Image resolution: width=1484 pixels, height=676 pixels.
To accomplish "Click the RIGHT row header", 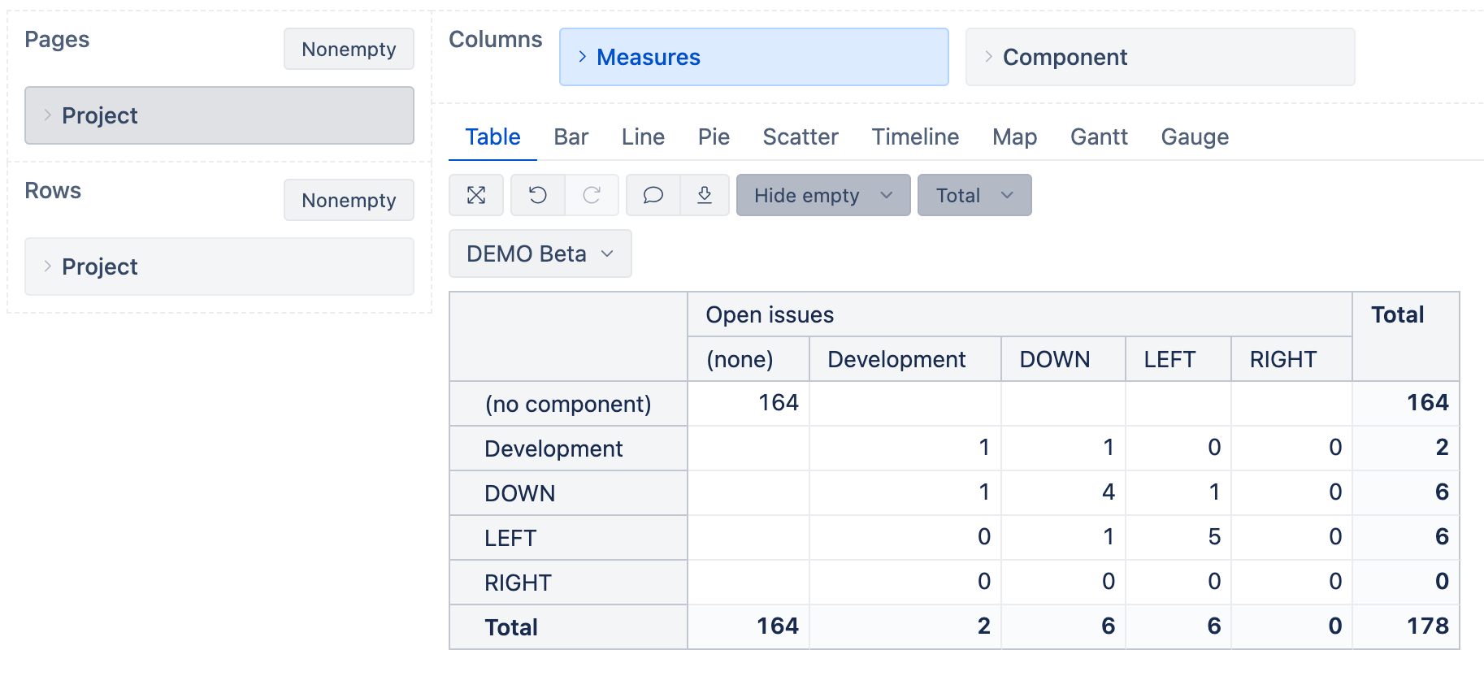I will coord(568,583).
